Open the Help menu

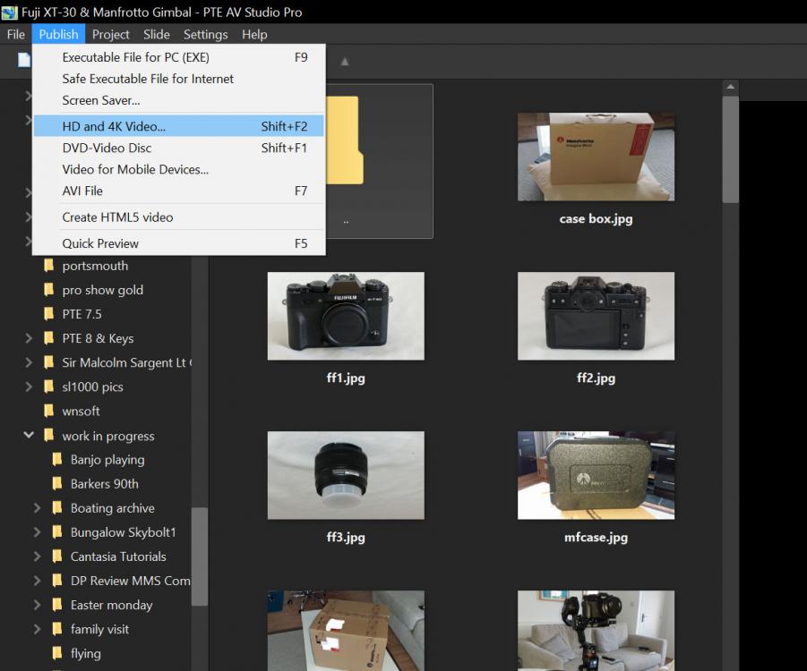tap(254, 35)
